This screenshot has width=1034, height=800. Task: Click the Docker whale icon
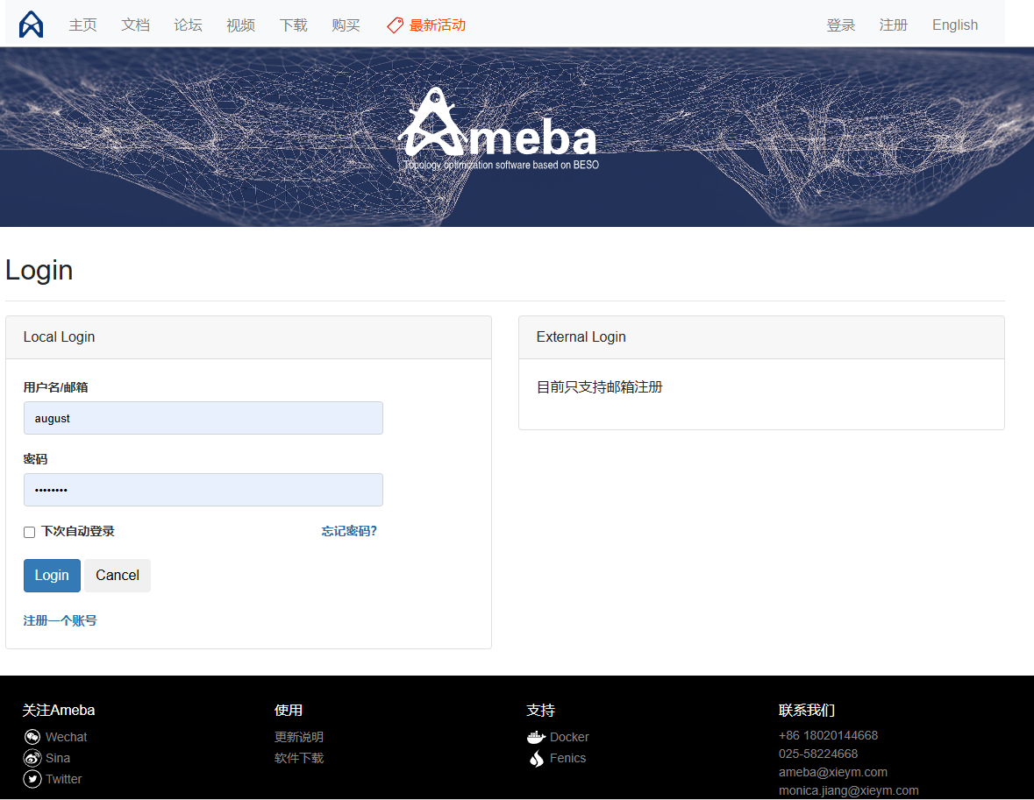536,737
